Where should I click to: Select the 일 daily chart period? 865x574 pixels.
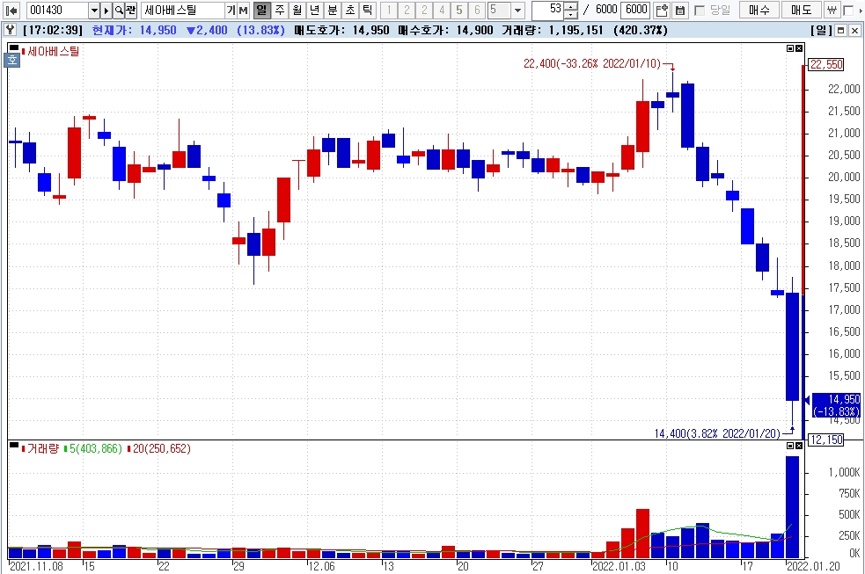tap(262, 10)
